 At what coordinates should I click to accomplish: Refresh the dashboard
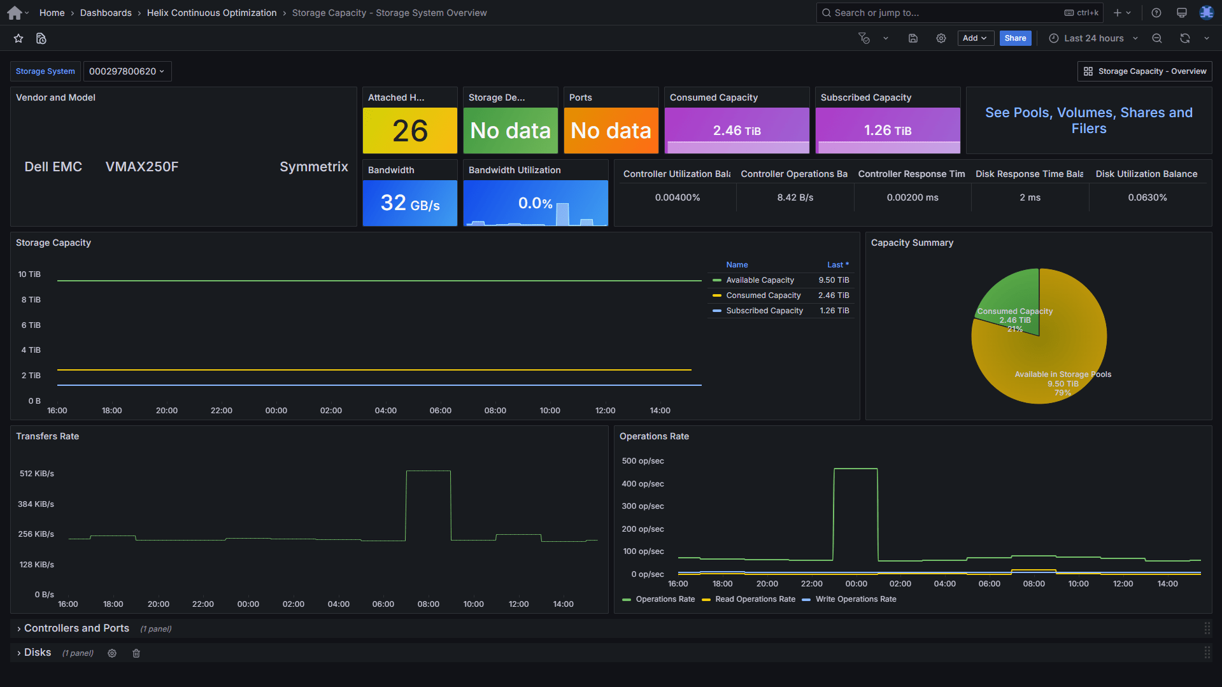pos(1184,38)
